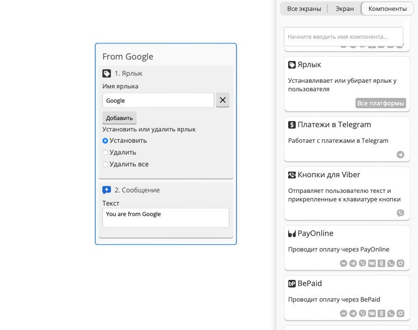The image size is (418, 330).
Task: Focus the component name search field
Action: [343, 37]
